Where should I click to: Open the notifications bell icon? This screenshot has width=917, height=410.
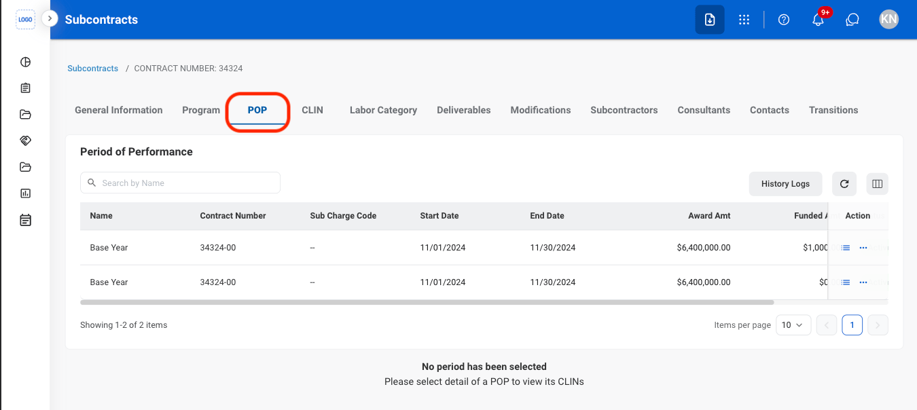pyautogui.click(x=818, y=20)
